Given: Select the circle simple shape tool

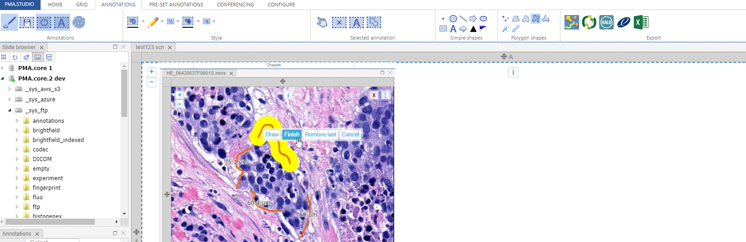Looking at the screenshot, I should 453,19.
